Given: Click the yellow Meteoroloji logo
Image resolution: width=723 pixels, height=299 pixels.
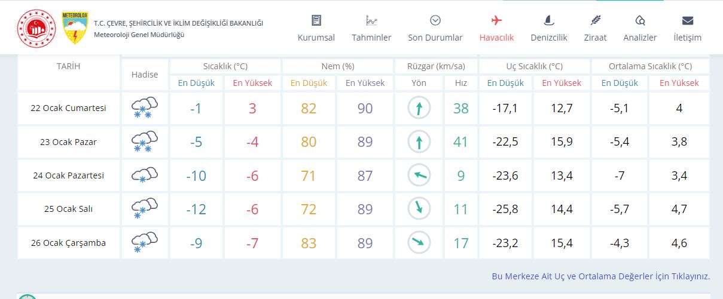Looking at the screenshot, I should [75, 27].
